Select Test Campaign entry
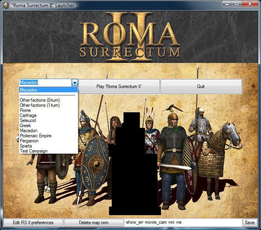This screenshot has width=261, height=230. point(34,151)
